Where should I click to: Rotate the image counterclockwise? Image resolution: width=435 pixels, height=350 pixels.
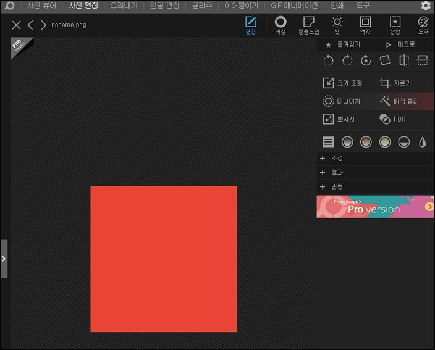(328, 60)
